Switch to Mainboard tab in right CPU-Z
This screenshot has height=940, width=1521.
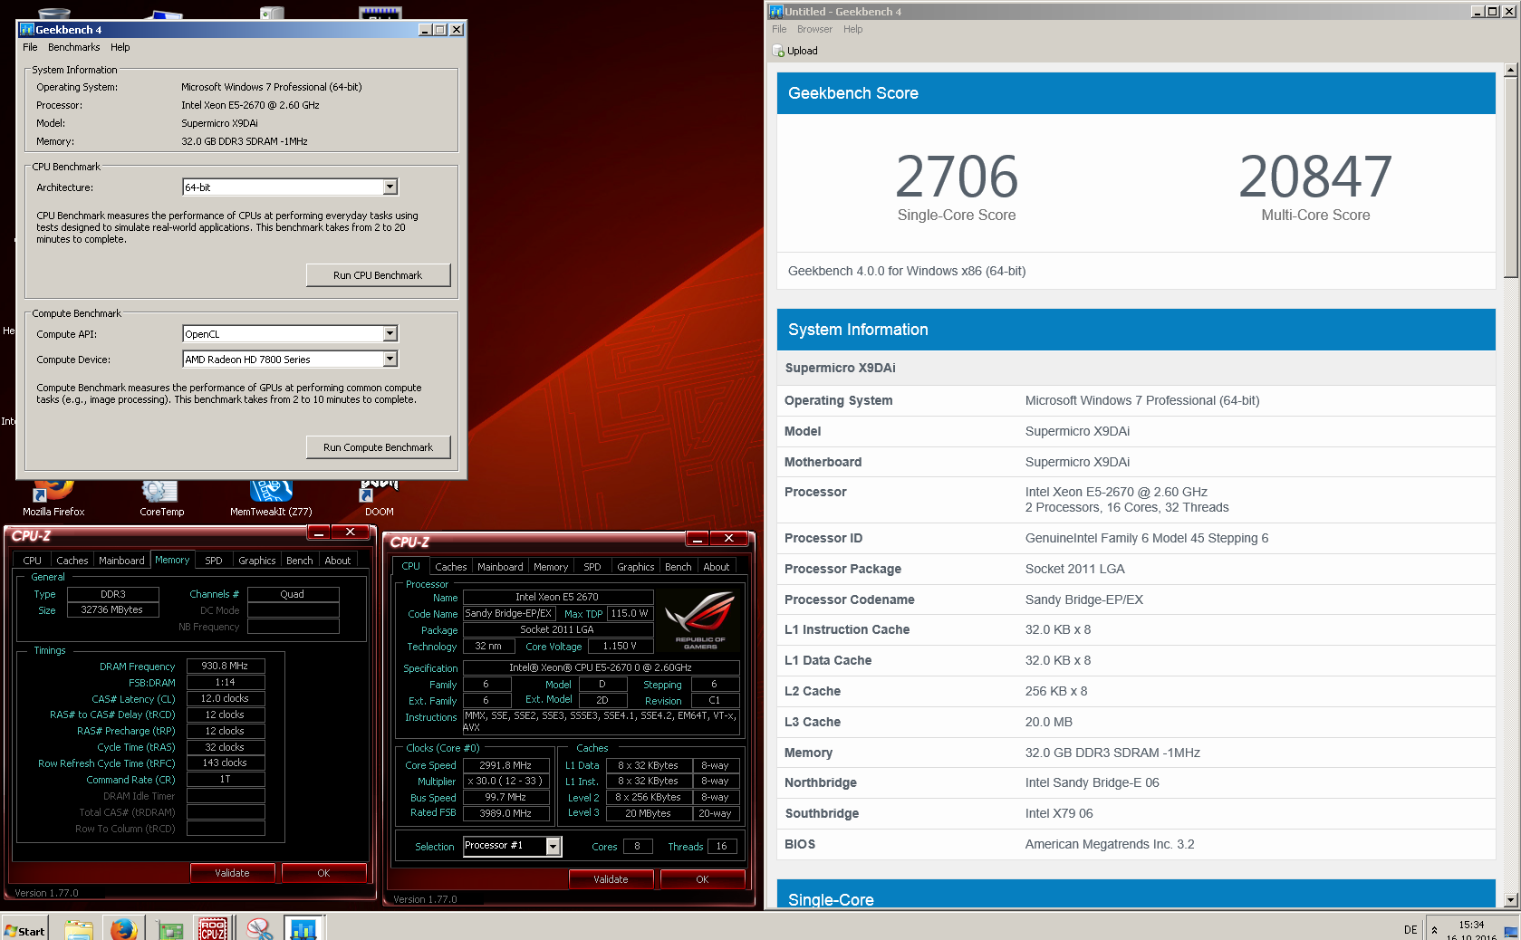[x=500, y=567]
